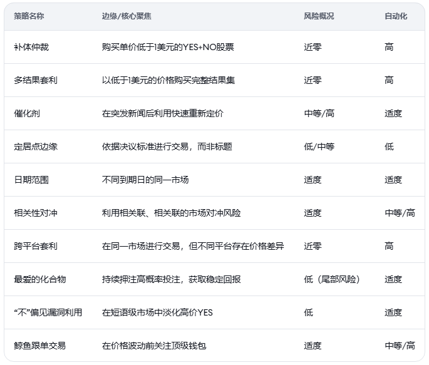The height and width of the screenshot is (365, 429).
Task: Select the 定居点边缘 strategy cell
Action: (x=36, y=147)
